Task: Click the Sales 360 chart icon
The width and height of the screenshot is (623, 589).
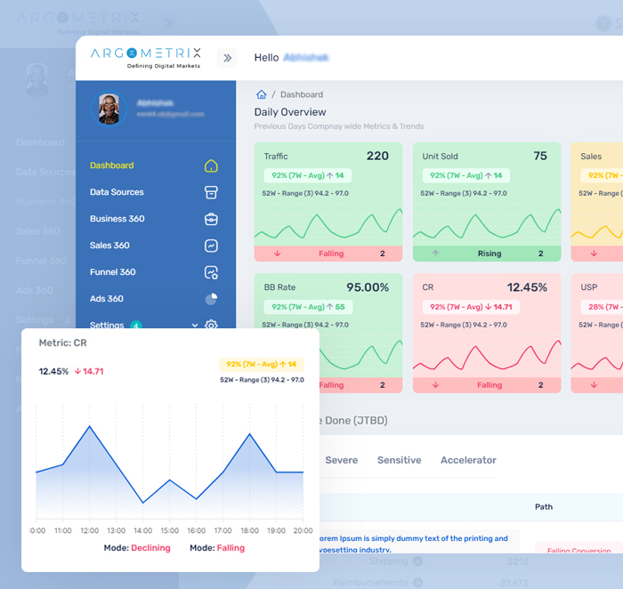Action: [211, 246]
